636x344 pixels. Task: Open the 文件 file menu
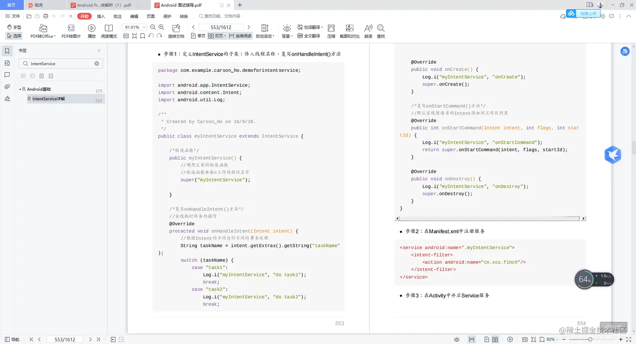click(x=13, y=16)
